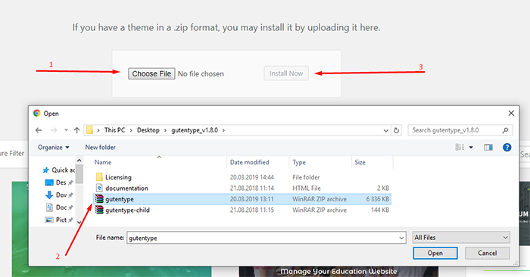Image resolution: width=530 pixels, height=277 pixels.
Task: Open the Organize menu
Action: 54,148
